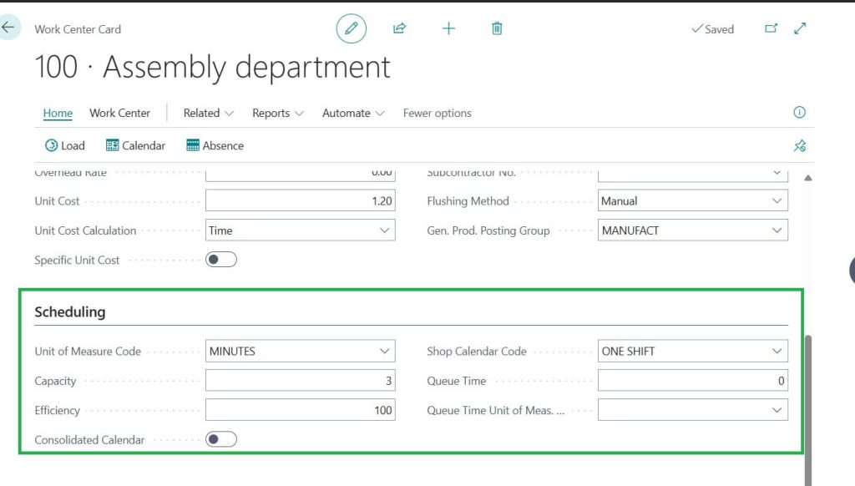Click the Saved status checkmark
This screenshot has width=855, height=486.
coord(712,28)
